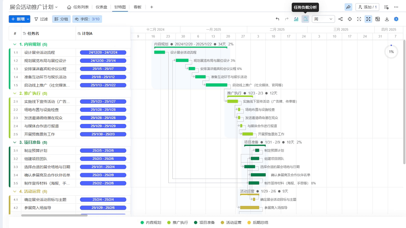Click the locate-today target icon
Image resolution: width=406 pixels, height=228 pixels.
click(350, 19)
